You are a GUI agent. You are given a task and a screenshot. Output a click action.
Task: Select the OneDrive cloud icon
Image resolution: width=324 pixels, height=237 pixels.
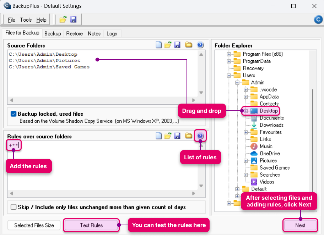pos(254,154)
